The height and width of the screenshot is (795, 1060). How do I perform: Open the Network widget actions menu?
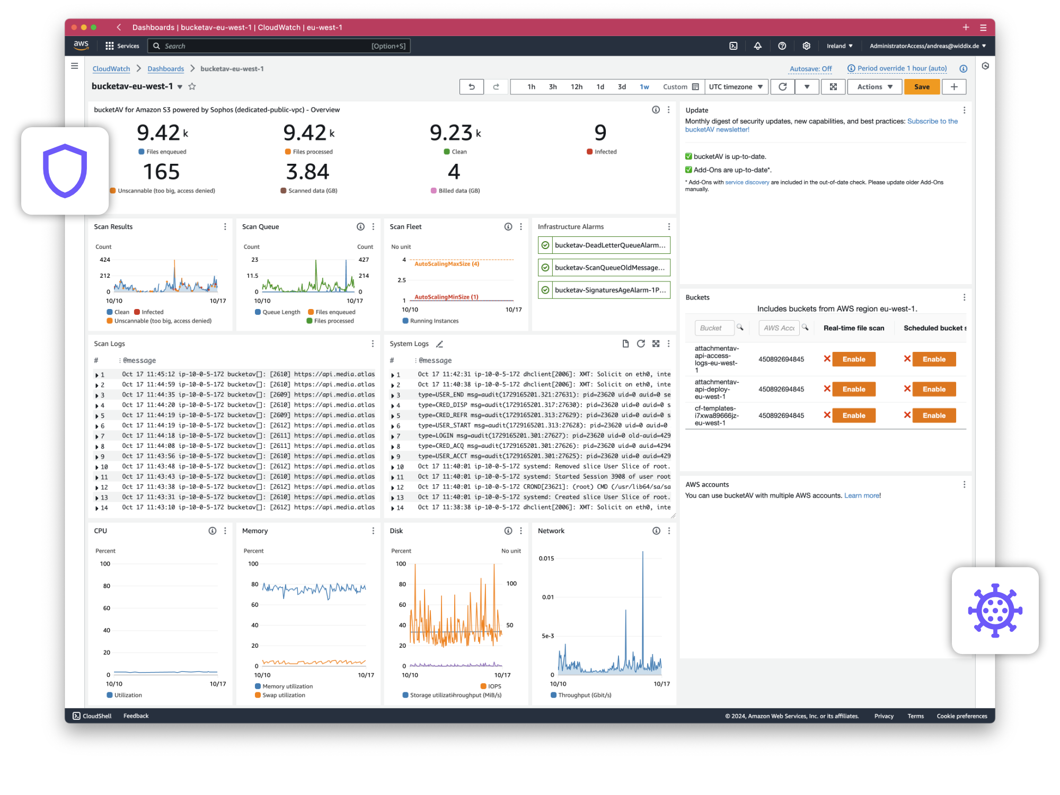click(669, 531)
